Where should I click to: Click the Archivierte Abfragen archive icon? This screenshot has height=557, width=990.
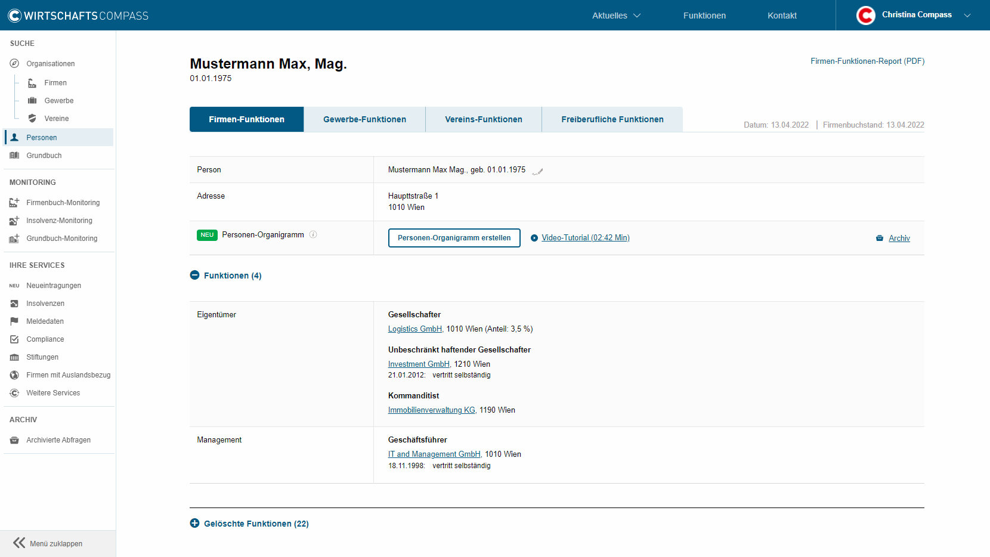tap(14, 440)
